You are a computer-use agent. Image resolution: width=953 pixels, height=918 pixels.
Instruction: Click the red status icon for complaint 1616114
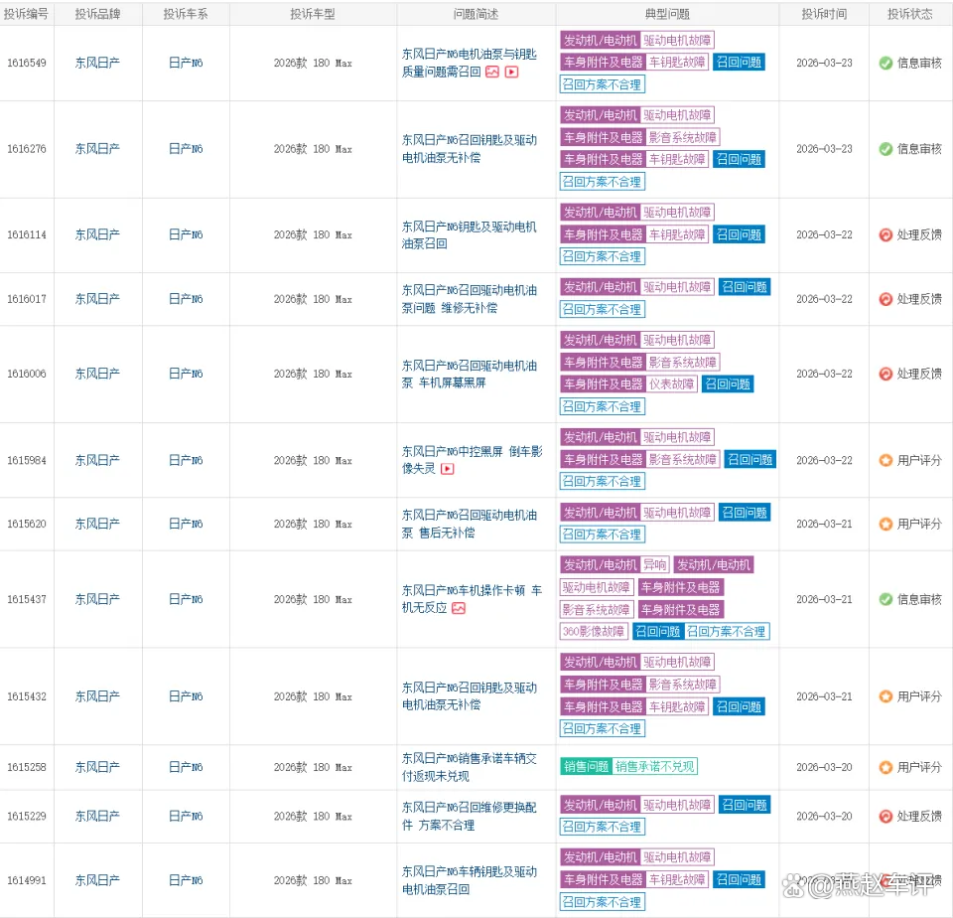click(x=885, y=234)
